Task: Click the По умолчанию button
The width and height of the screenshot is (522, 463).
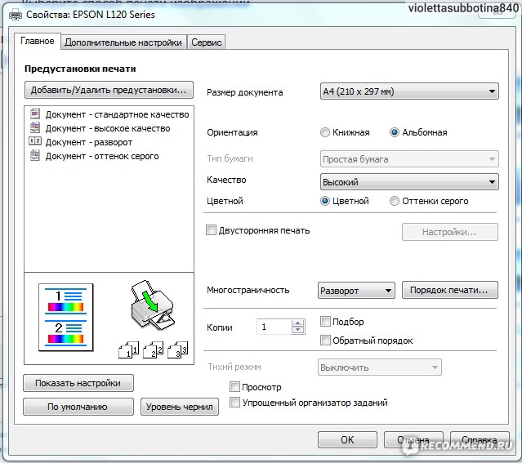Action: tap(78, 407)
